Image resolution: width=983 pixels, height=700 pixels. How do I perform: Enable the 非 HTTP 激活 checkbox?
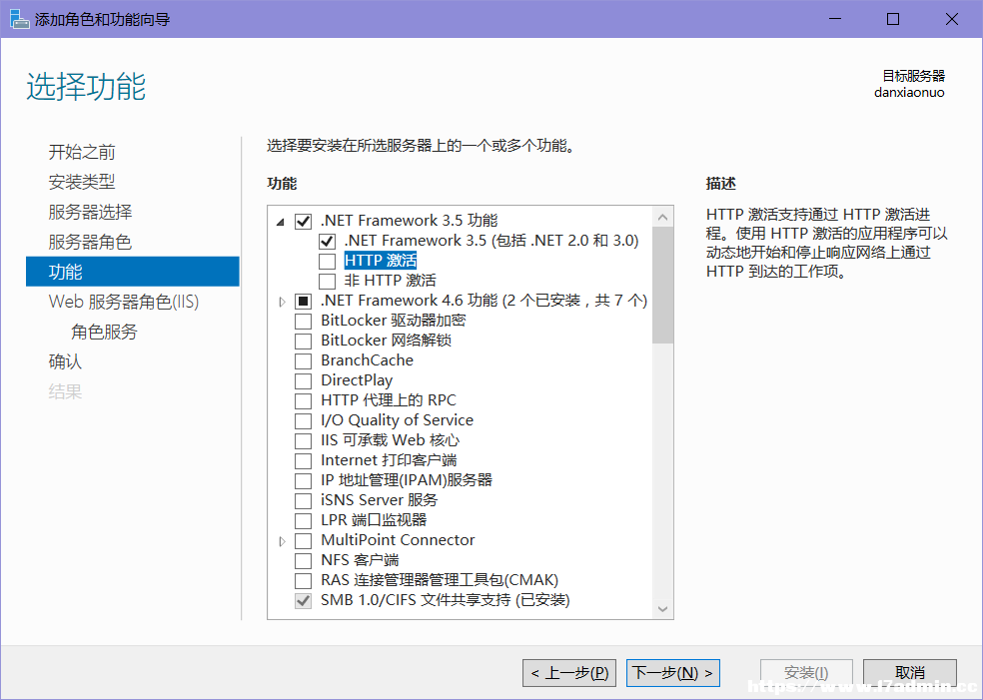click(x=328, y=281)
